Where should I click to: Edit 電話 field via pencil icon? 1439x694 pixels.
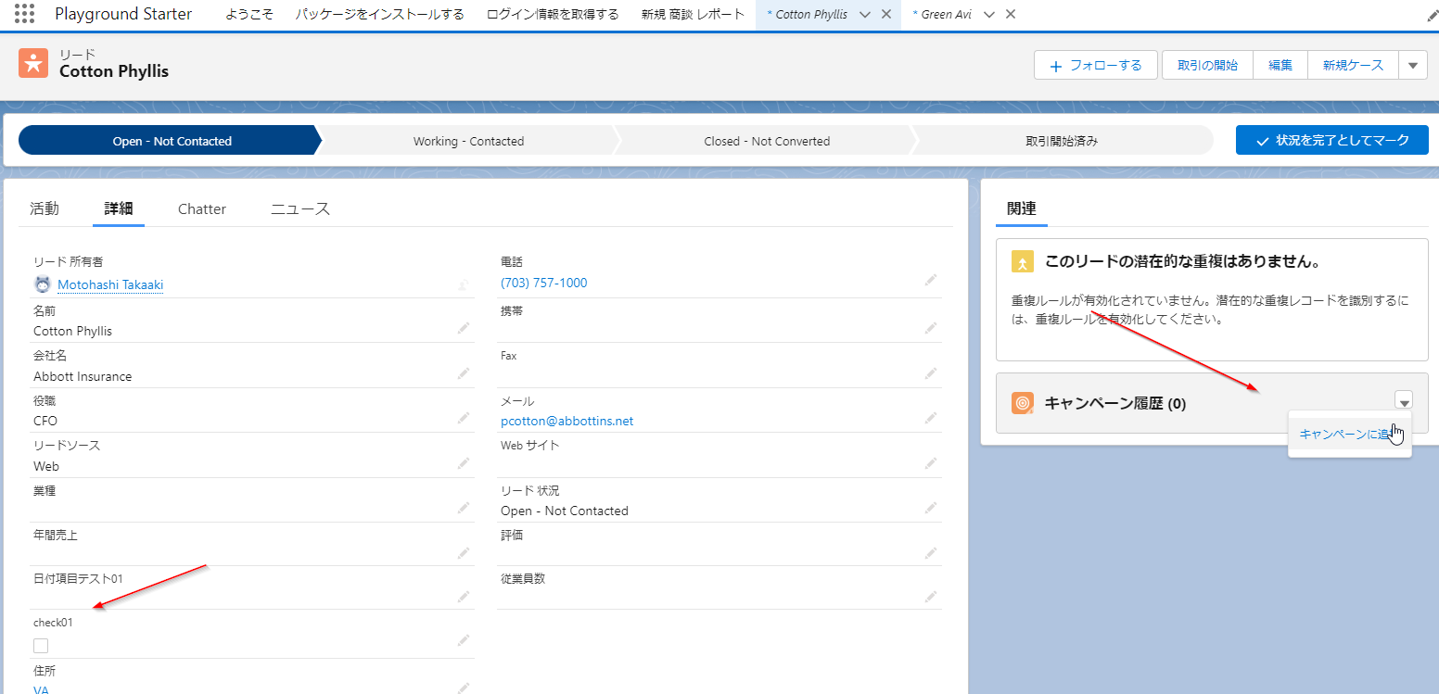click(x=930, y=280)
